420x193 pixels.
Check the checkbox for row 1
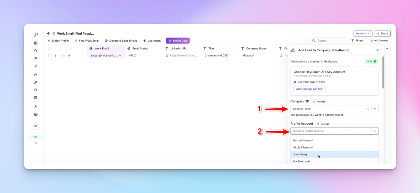click(x=50, y=56)
